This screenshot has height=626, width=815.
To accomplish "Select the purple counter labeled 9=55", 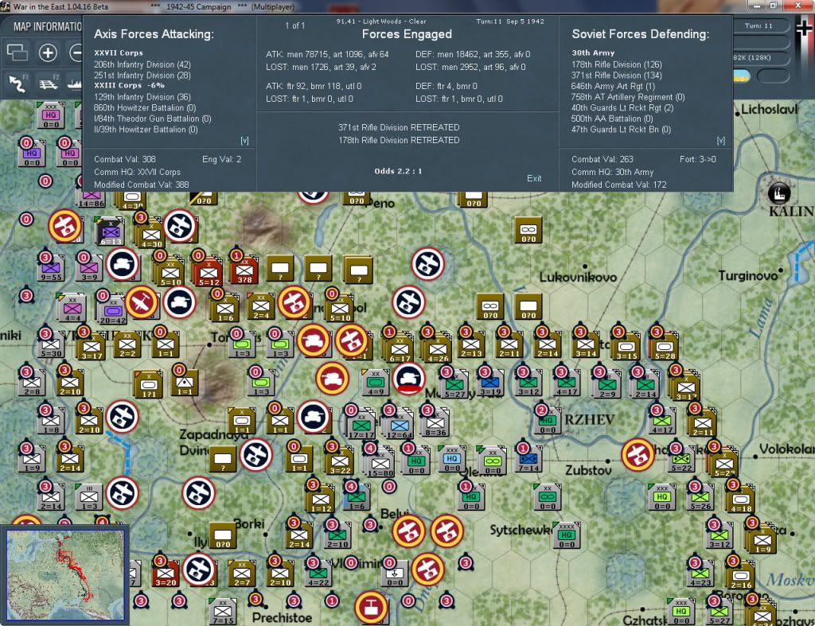I will (x=51, y=268).
